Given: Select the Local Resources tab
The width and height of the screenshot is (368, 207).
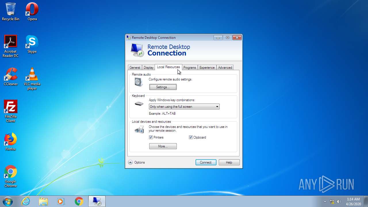Looking at the screenshot, I should click(x=168, y=67).
